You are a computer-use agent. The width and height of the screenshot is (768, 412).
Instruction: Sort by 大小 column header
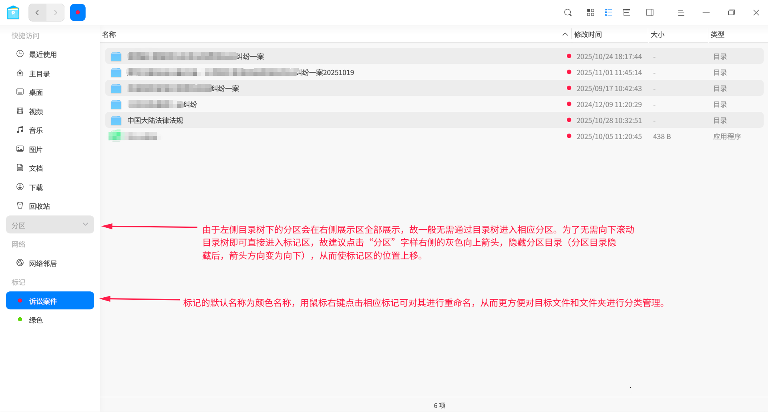click(657, 34)
